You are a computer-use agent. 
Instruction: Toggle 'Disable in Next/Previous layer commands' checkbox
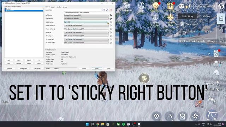tap(65, 13)
